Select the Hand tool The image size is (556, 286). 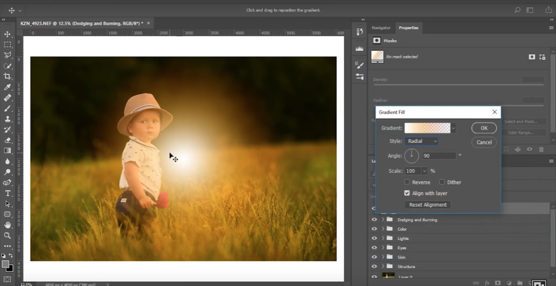7,225
